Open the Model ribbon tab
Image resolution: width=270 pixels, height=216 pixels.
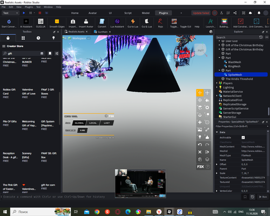tap(146, 13)
